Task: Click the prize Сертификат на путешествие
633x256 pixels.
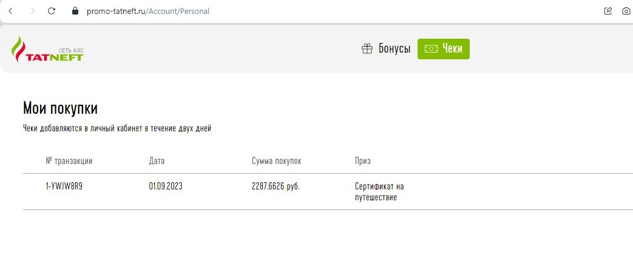Action: click(x=379, y=192)
